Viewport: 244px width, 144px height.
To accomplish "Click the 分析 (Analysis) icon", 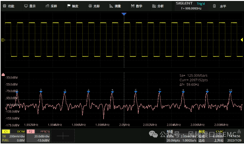I will (154, 6).
